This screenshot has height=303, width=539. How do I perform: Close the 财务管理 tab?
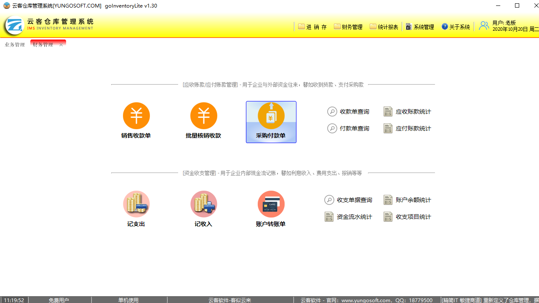click(61, 44)
